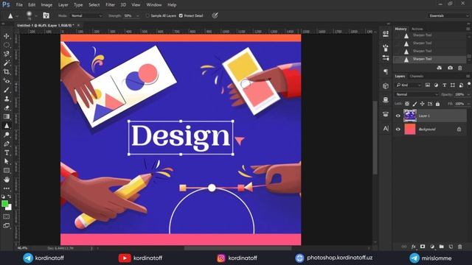Uncheck Protect Detail checkbox
The width and height of the screenshot is (472, 265).
(181, 15)
